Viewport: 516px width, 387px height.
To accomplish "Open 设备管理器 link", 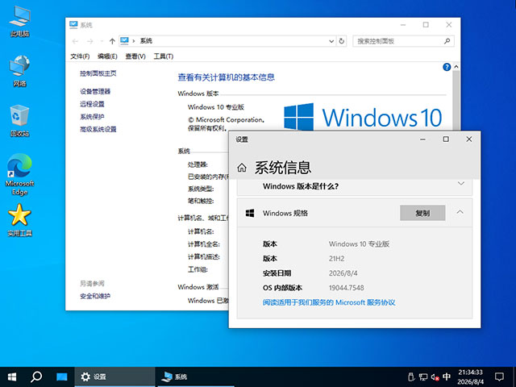I will click(x=95, y=91).
